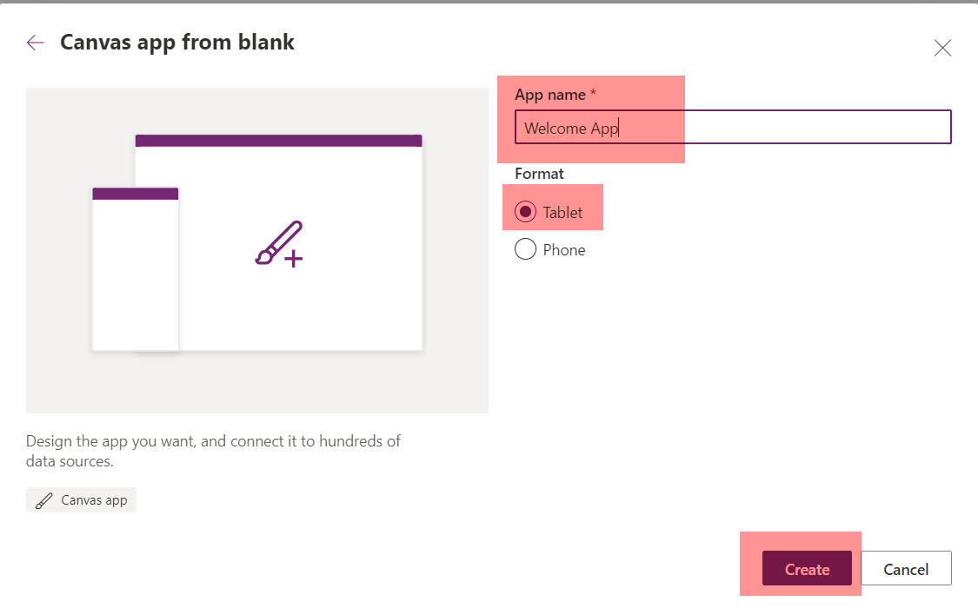978x608 pixels.
Task: Click the phone preview illustration
Action: [135, 269]
